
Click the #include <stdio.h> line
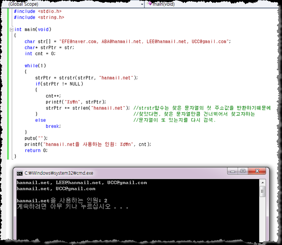[x=38, y=11]
